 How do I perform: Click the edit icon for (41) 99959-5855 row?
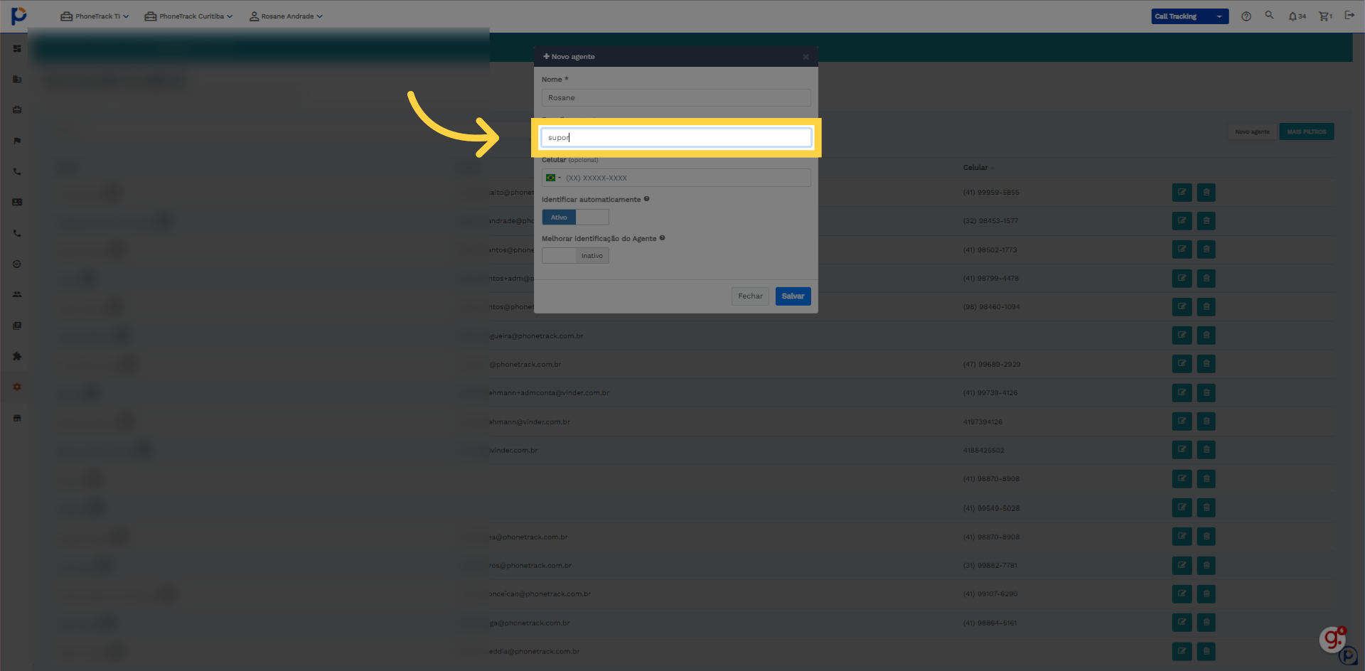[x=1182, y=192]
